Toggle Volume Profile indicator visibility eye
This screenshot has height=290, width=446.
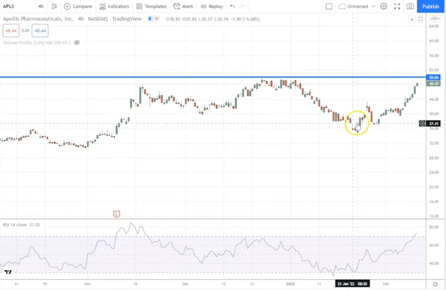[77, 43]
